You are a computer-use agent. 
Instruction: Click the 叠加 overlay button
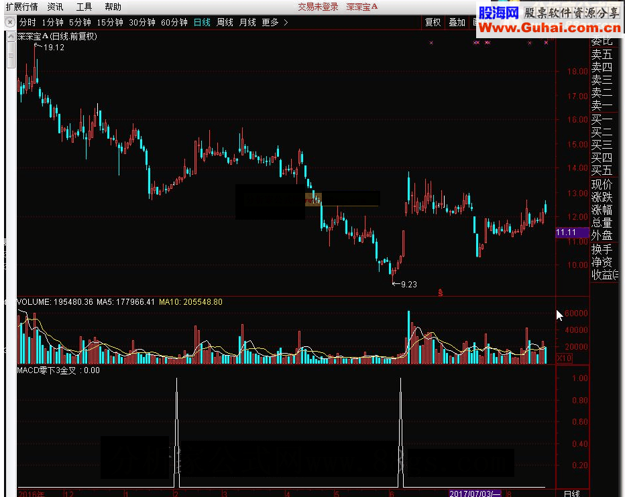[457, 22]
